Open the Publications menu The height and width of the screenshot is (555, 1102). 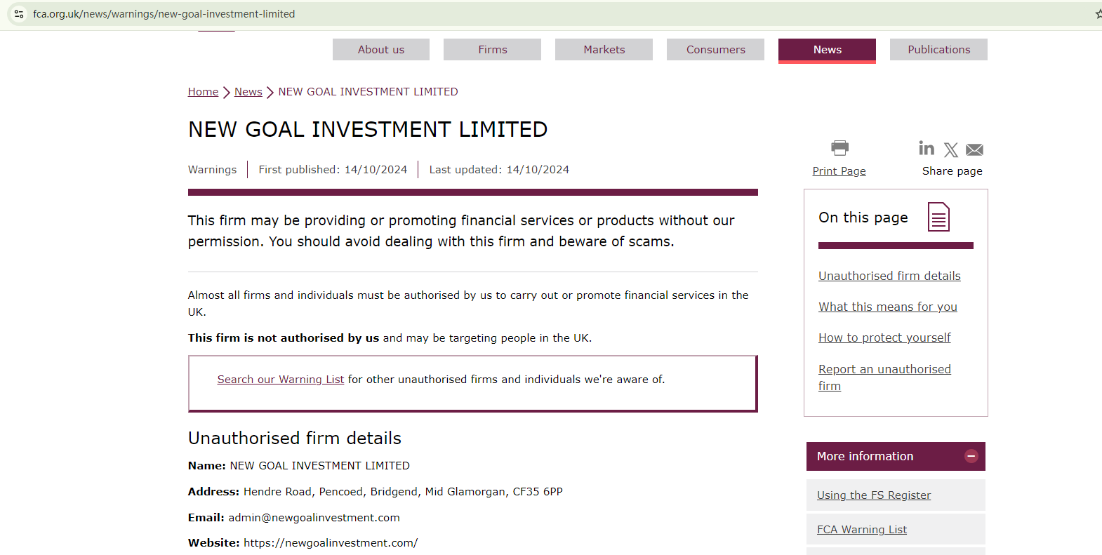[x=938, y=50]
